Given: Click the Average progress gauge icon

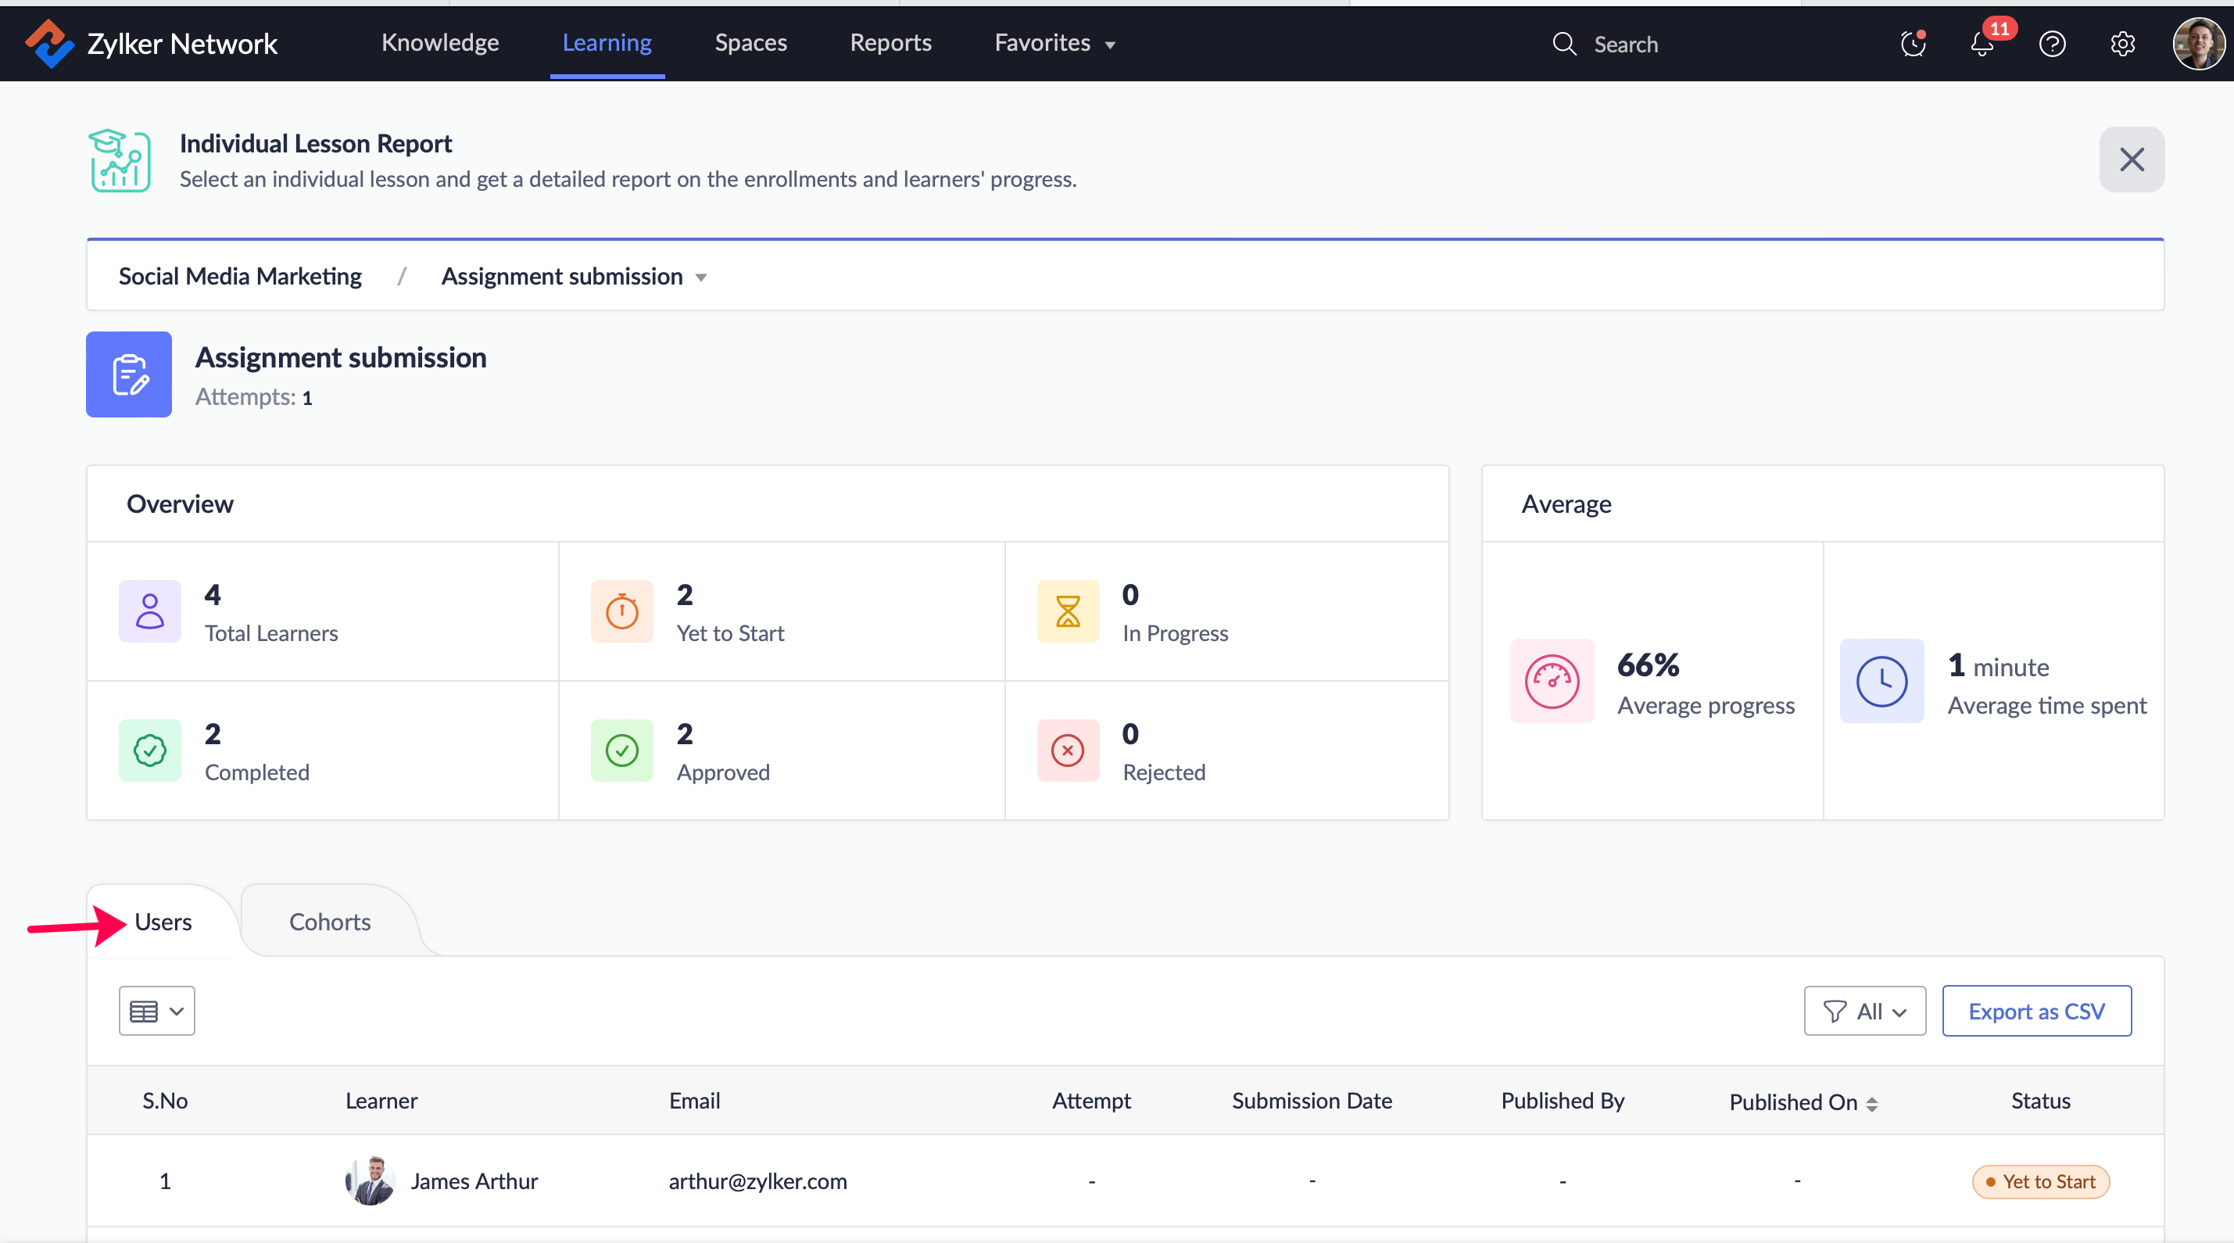Looking at the screenshot, I should (x=1552, y=682).
